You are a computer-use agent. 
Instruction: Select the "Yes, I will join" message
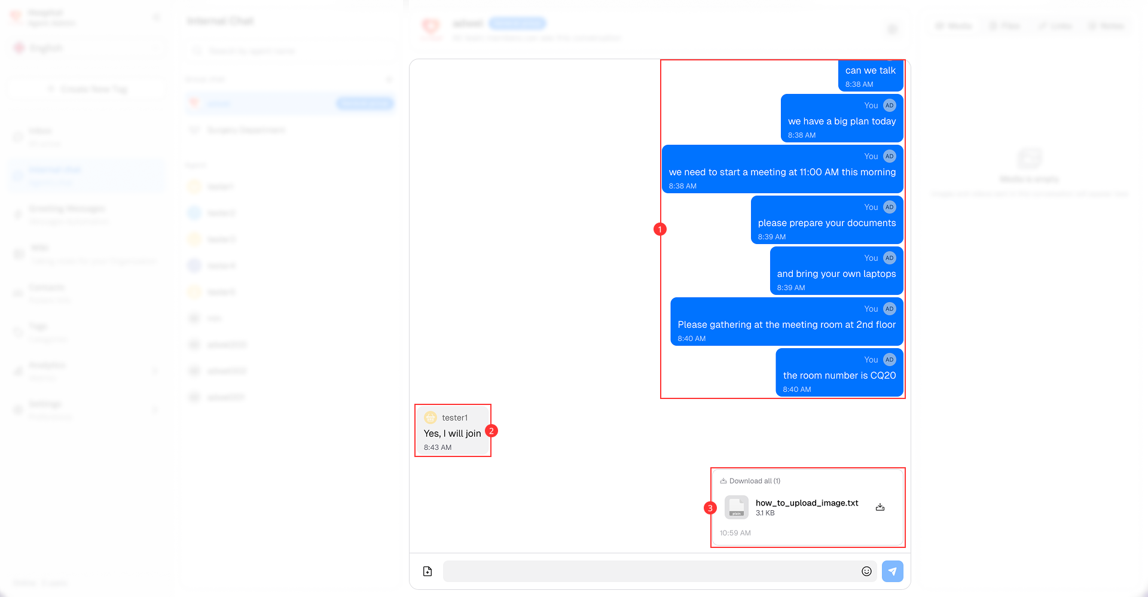click(x=452, y=434)
